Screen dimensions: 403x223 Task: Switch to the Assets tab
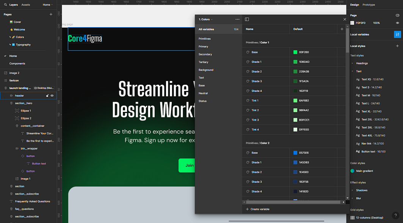pyautogui.click(x=26, y=5)
